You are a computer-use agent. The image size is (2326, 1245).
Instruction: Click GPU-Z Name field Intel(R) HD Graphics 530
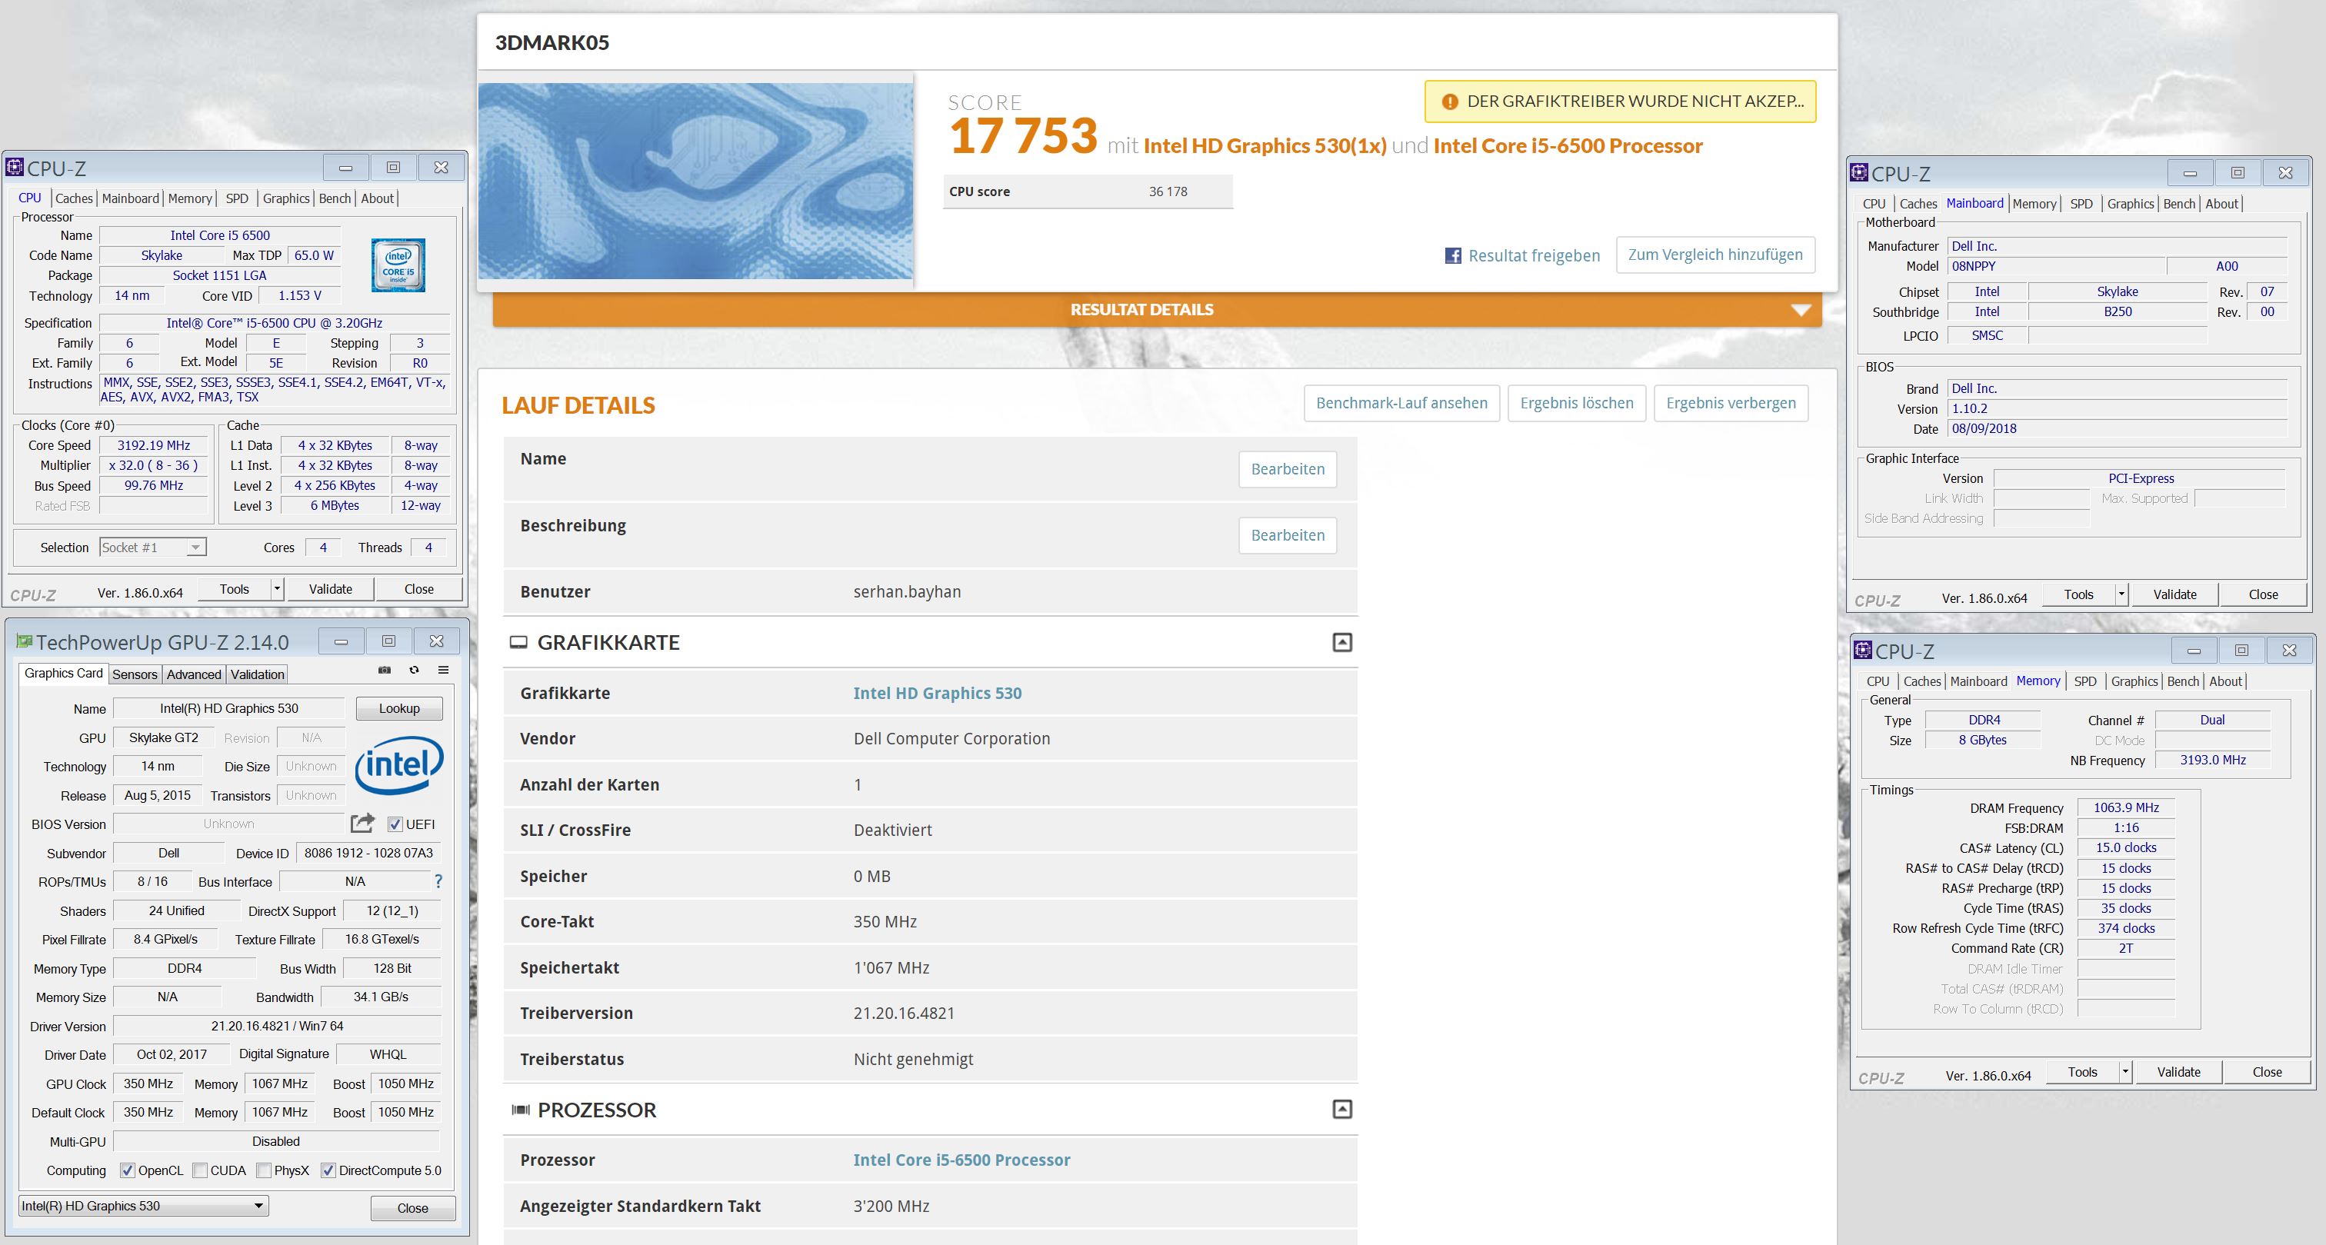pos(229,709)
